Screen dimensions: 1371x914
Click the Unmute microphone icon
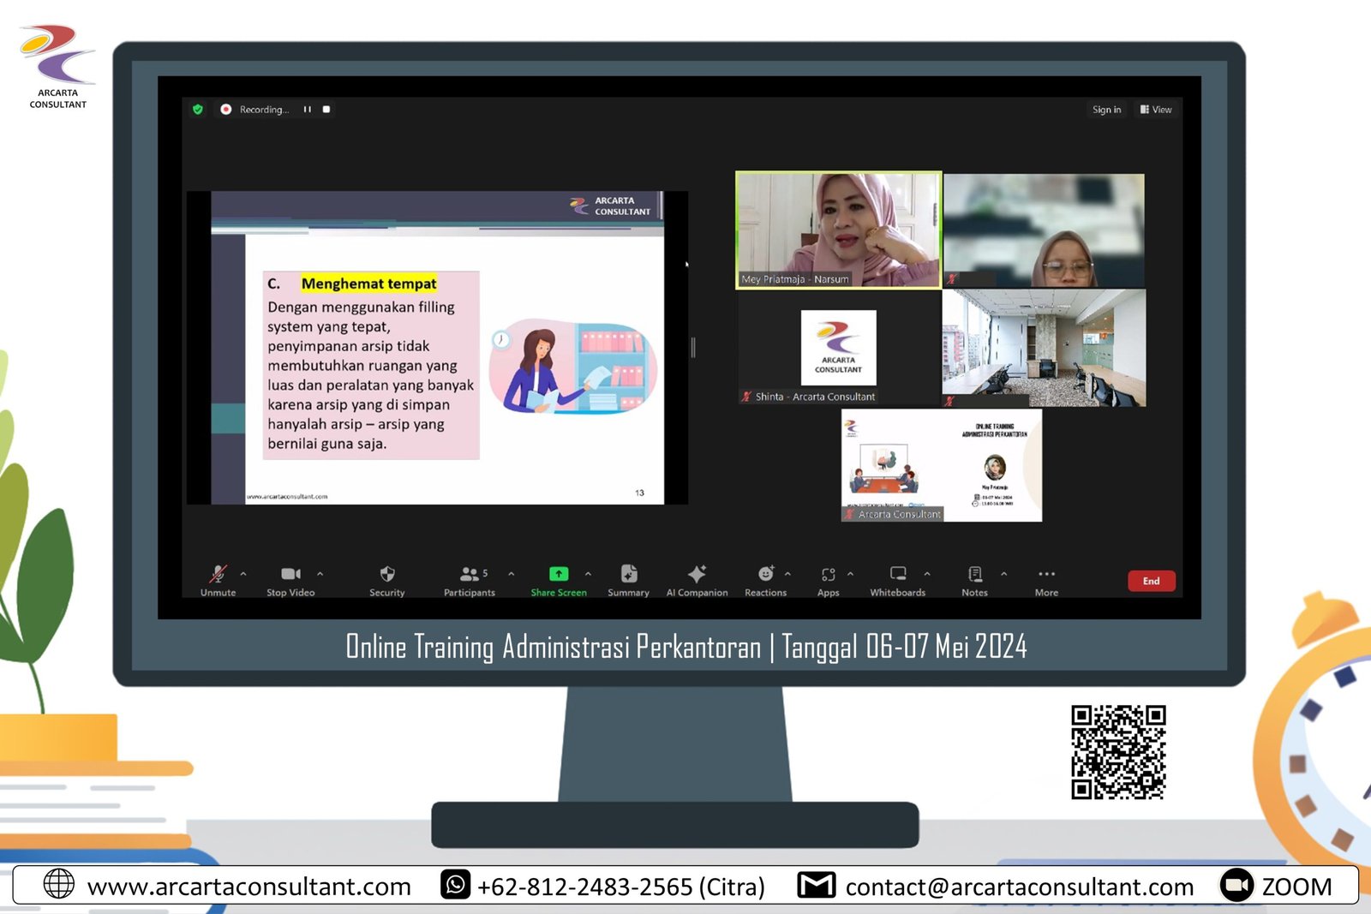(219, 575)
